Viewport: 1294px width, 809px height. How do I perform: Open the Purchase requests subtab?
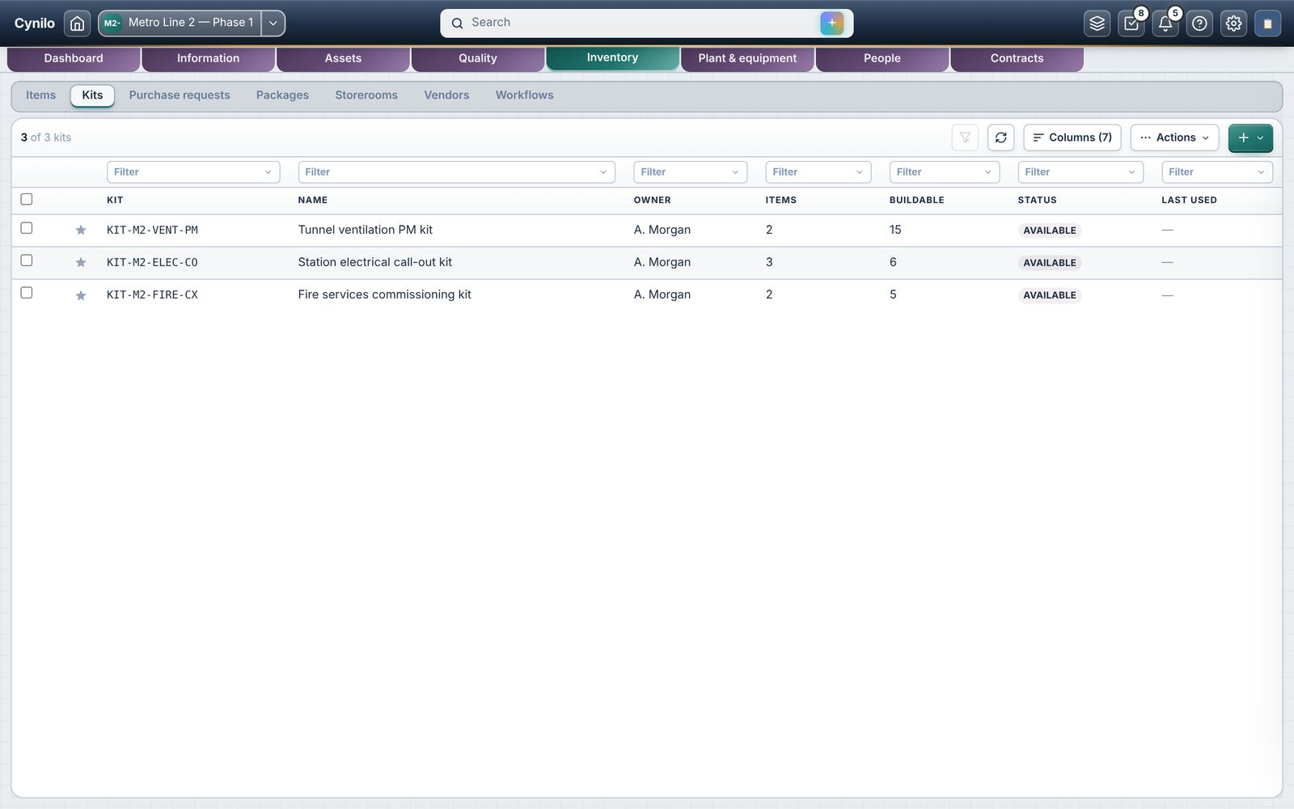[180, 95]
